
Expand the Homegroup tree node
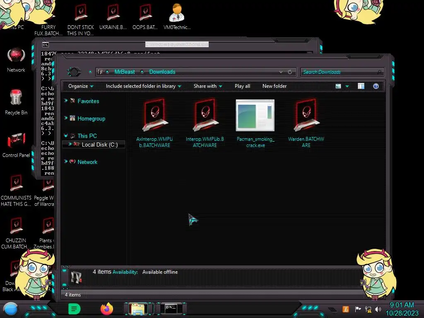65,118
